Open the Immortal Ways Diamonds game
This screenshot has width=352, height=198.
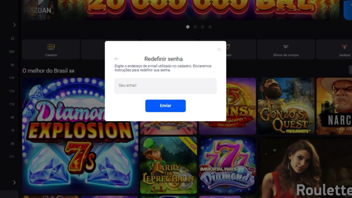[x=227, y=165]
